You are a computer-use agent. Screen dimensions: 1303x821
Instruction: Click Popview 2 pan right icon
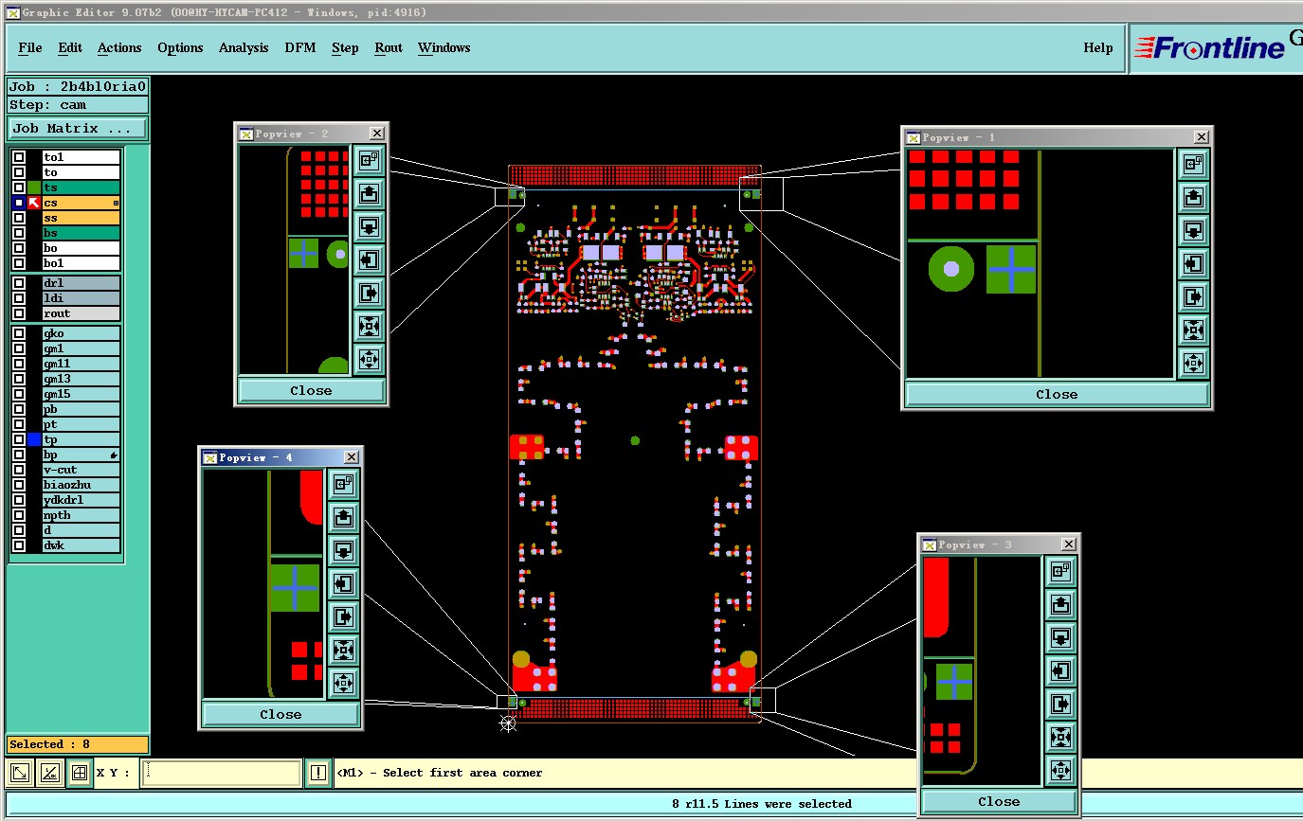click(369, 293)
